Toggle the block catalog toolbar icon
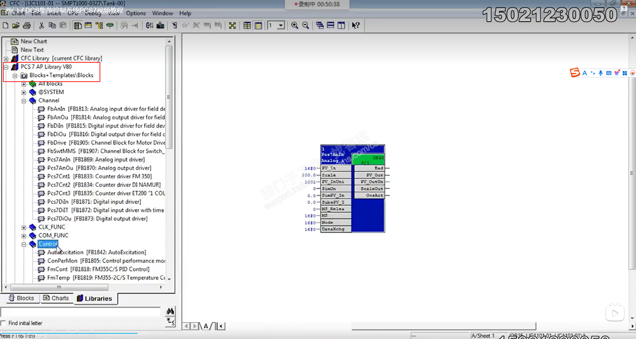This screenshot has width=636, height=339. click(x=78, y=25)
